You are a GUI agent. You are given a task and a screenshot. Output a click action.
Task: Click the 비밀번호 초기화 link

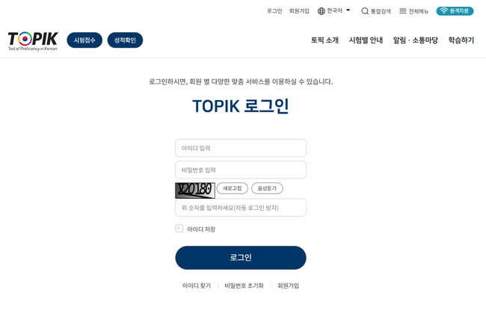pyautogui.click(x=244, y=286)
